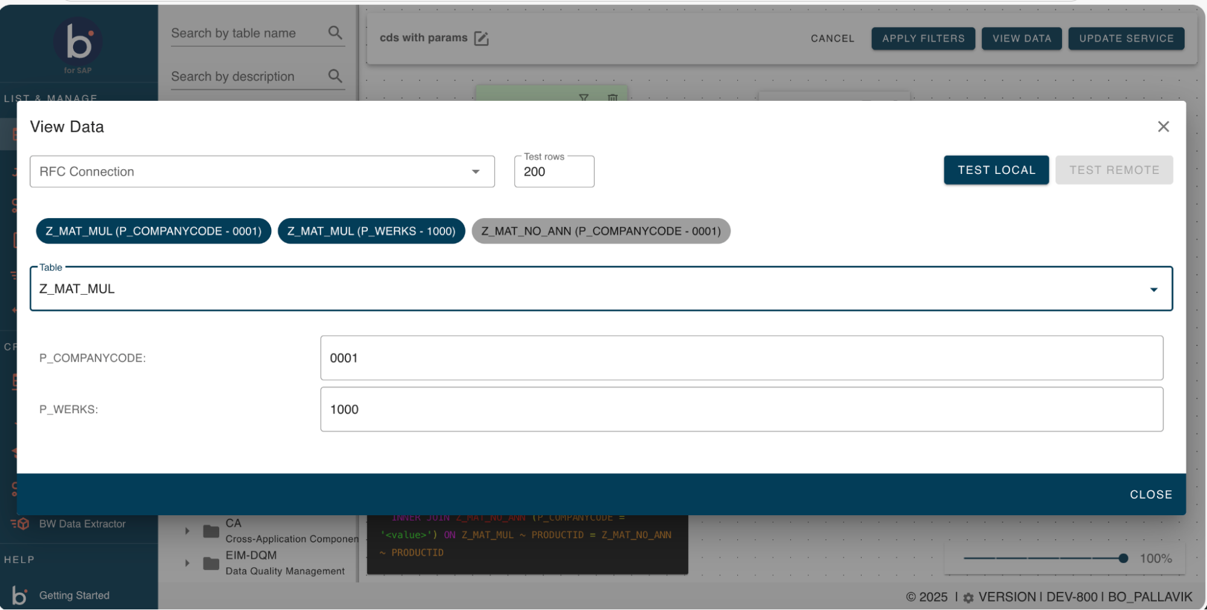
Task: Click the P_WERKS input field
Action: [741, 409]
